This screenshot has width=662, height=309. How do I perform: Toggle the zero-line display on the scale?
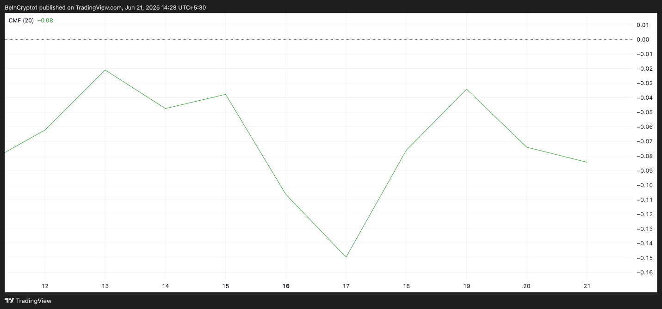643,39
